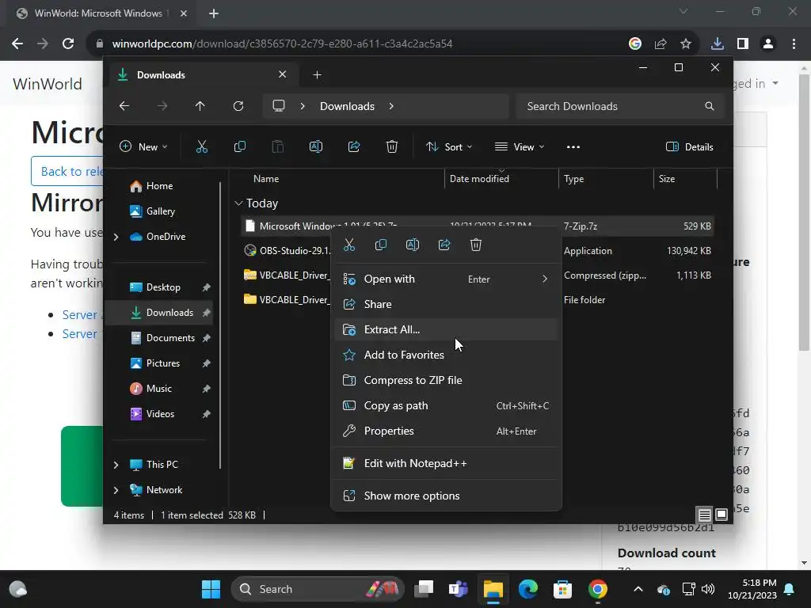Click Back to release button on WinWorld page
811x608 pixels.
67,171
